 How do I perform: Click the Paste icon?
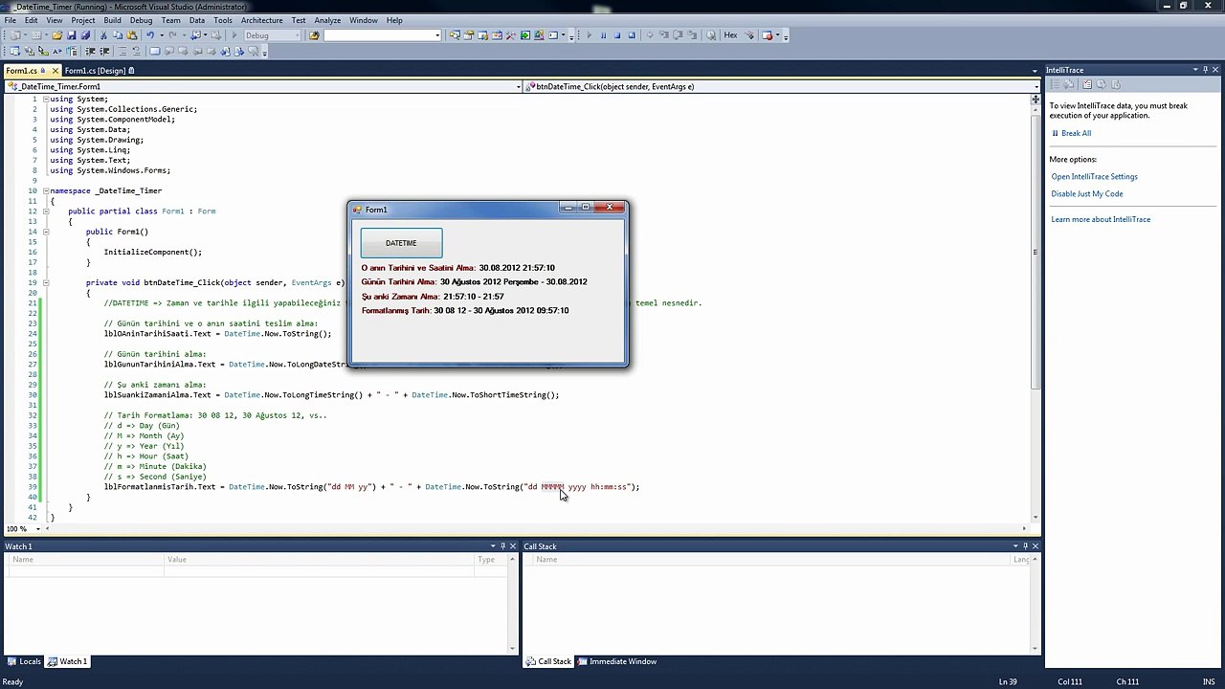point(132,35)
